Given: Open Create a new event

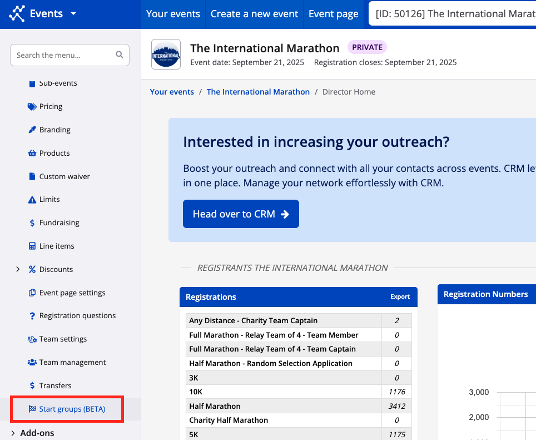Looking at the screenshot, I should pos(255,14).
